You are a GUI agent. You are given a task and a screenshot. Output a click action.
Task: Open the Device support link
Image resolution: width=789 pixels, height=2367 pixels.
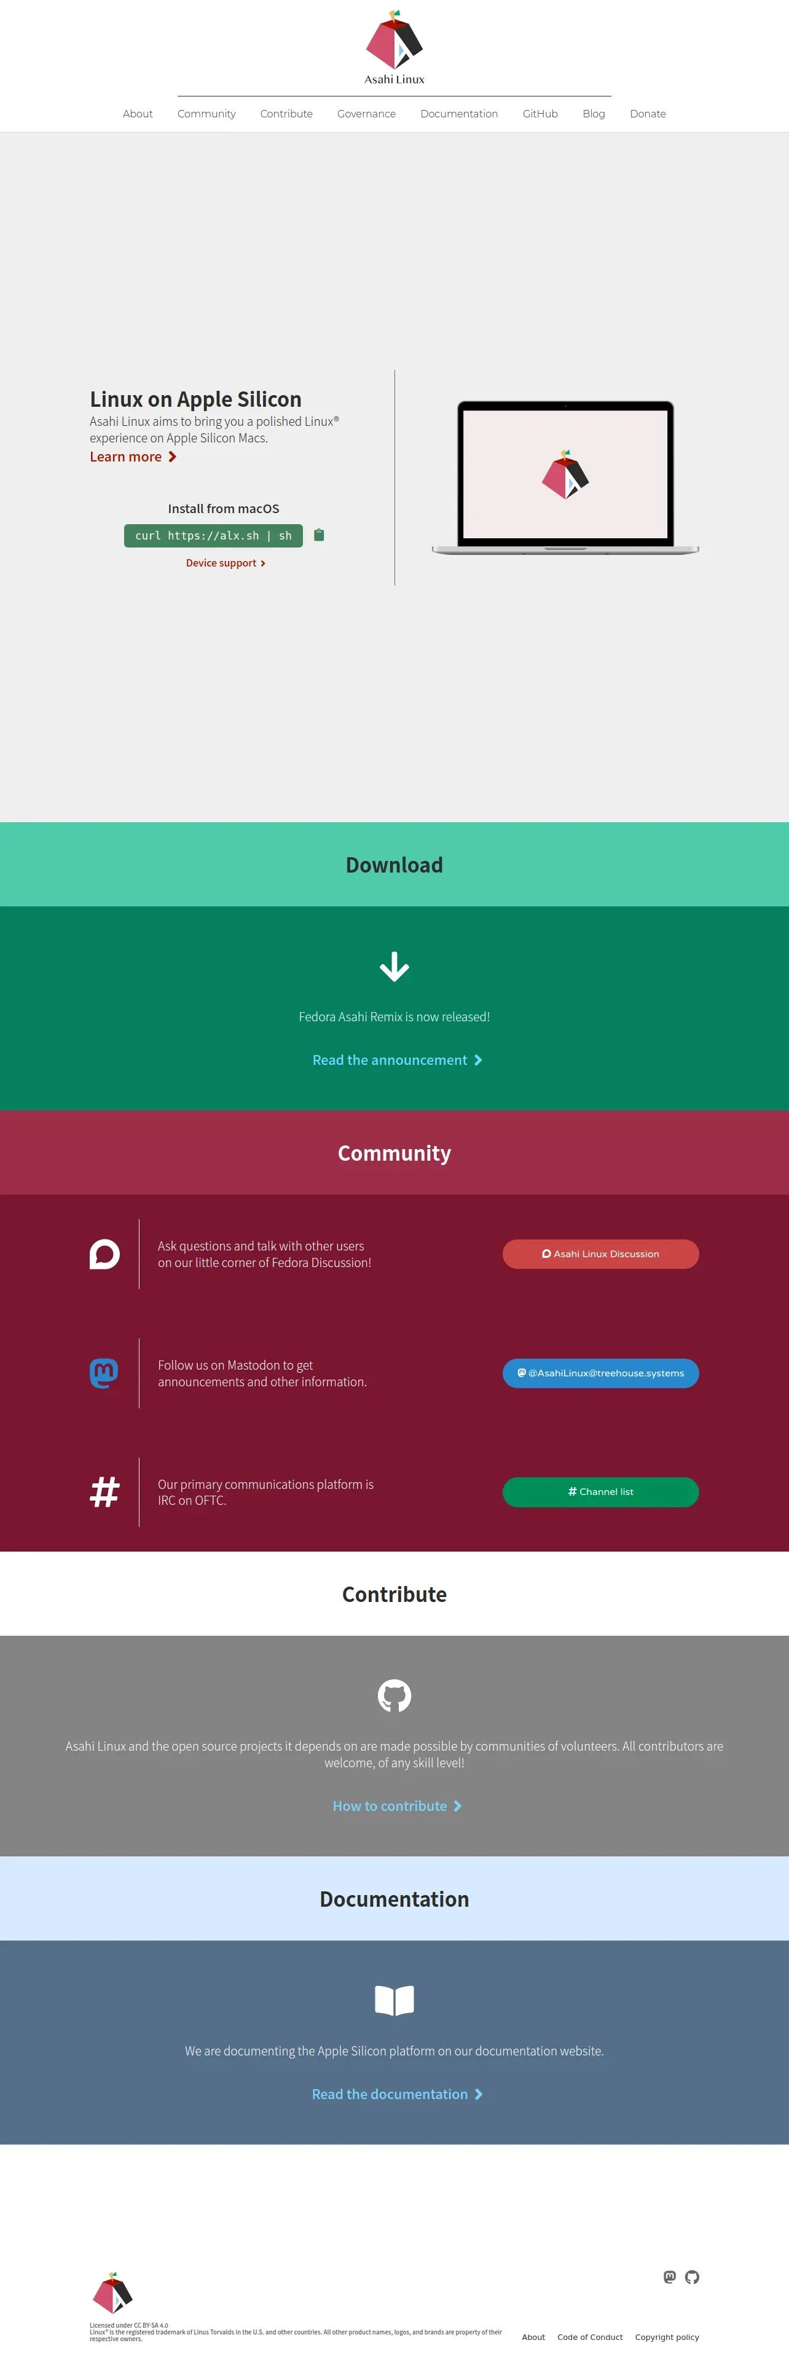(225, 563)
